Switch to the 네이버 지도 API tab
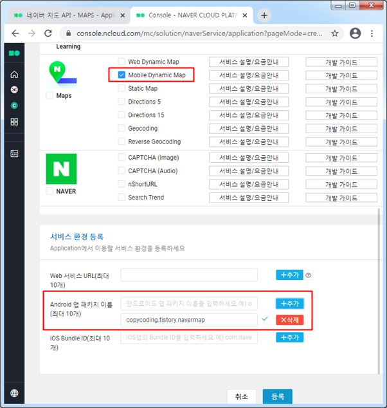 [69, 15]
